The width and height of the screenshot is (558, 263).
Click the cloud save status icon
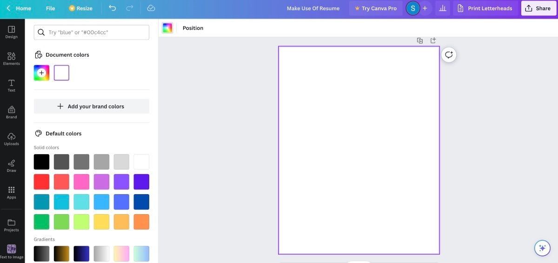click(x=151, y=8)
